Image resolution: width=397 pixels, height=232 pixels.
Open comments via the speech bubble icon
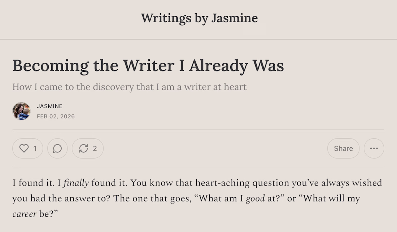pyautogui.click(x=57, y=148)
